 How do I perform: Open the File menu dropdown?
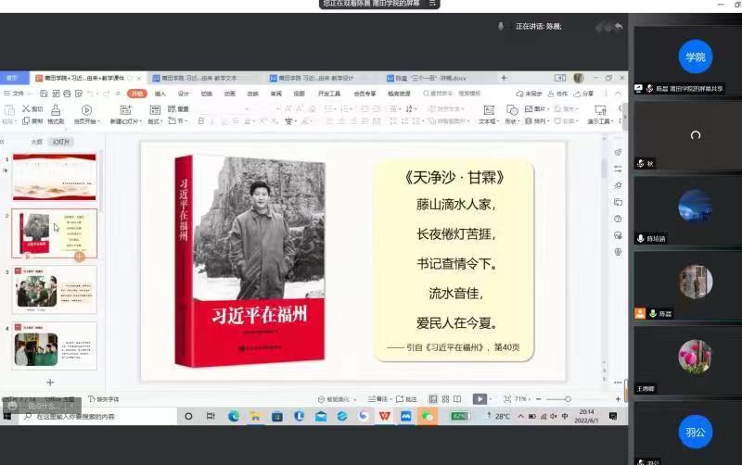pyautogui.click(x=17, y=94)
